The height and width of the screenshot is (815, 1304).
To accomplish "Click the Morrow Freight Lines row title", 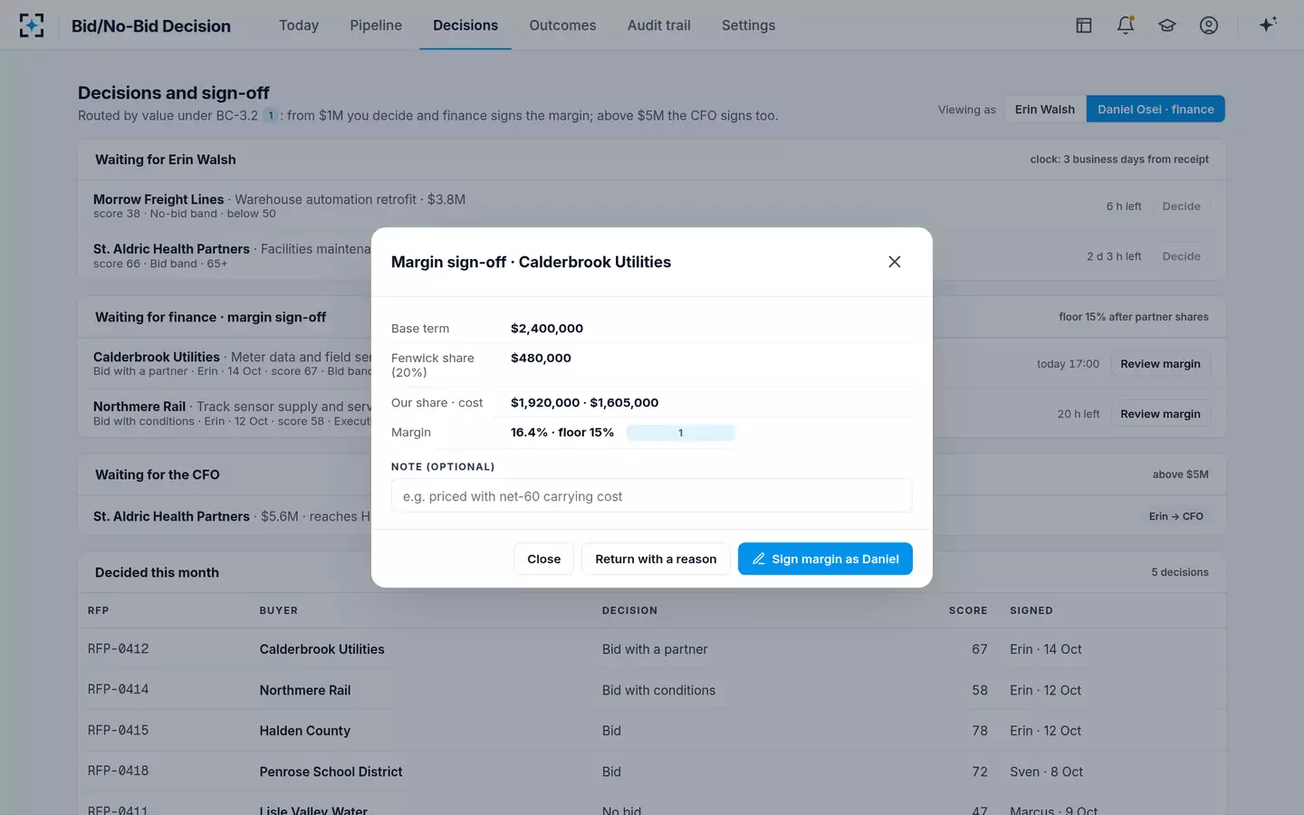I will pyautogui.click(x=158, y=199).
